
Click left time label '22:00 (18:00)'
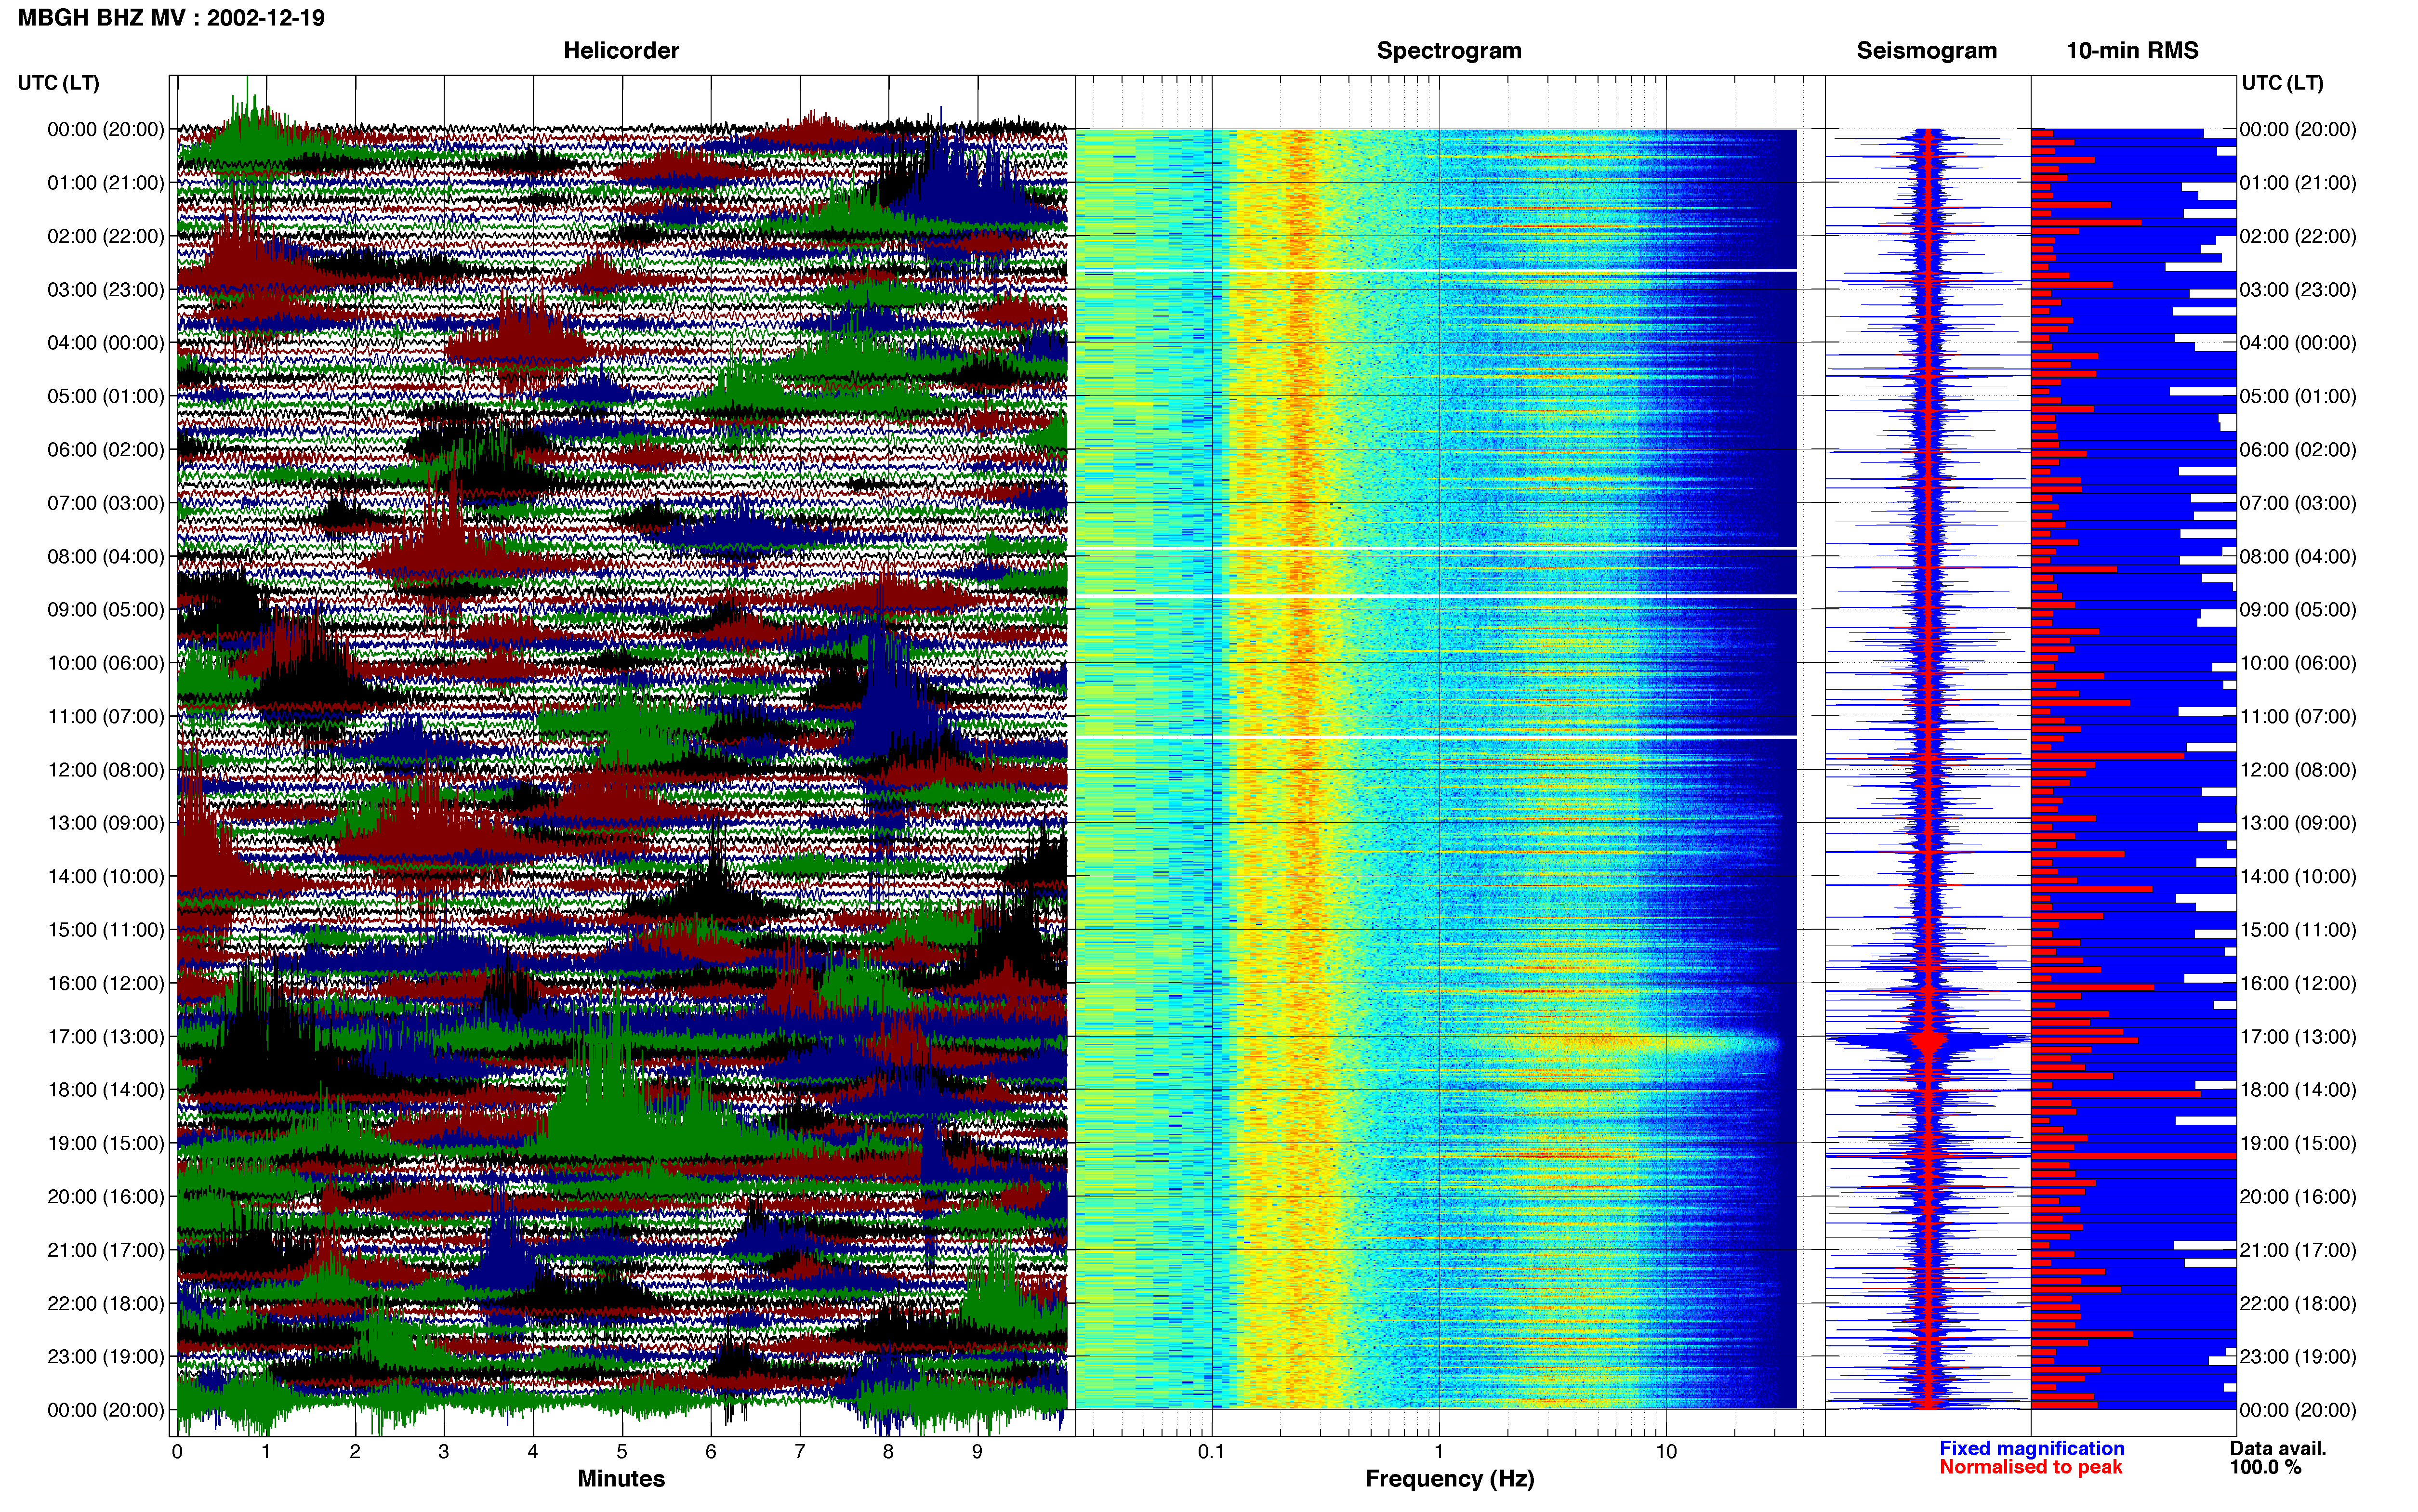click(x=106, y=1304)
